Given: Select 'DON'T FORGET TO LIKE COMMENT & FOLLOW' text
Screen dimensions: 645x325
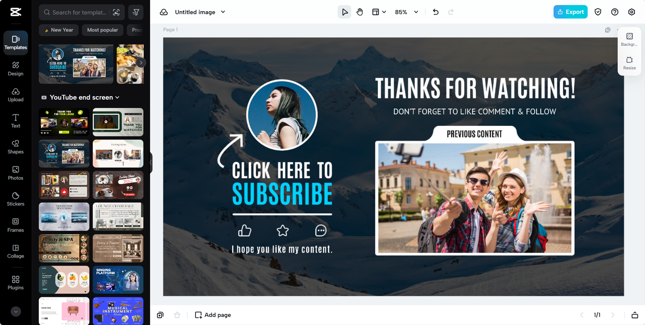Looking at the screenshot, I should [x=475, y=112].
